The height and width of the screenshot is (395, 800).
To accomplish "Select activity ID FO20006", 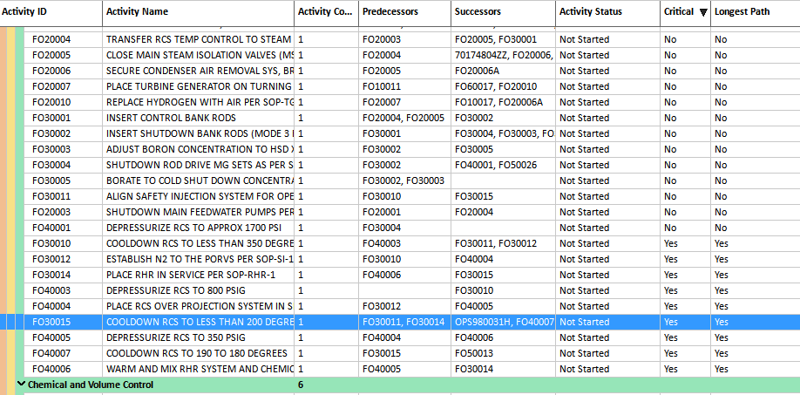I will (x=51, y=71).
